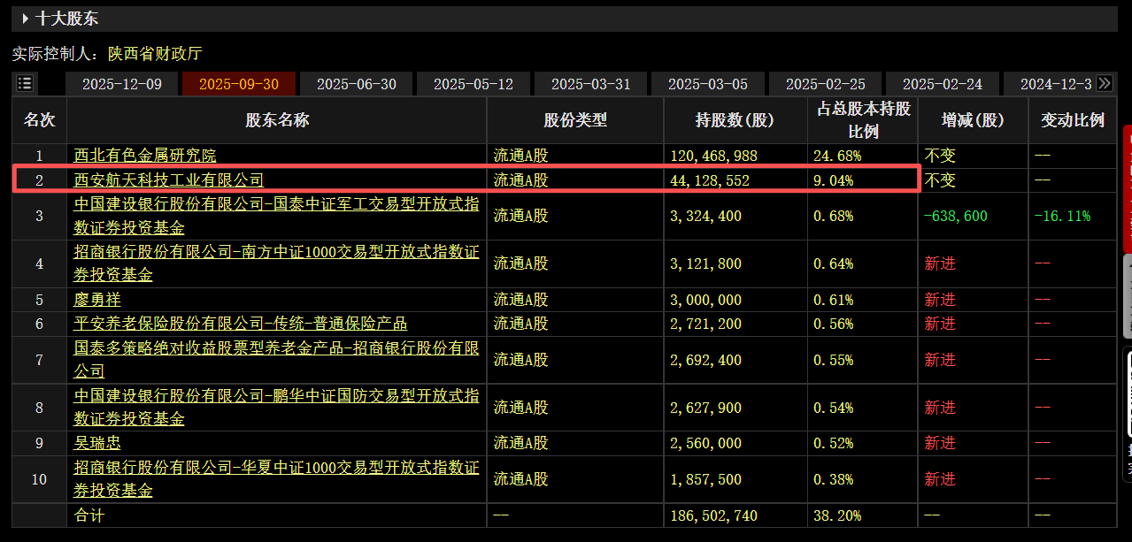
Task: Open the 2025-02-24 date tab
Action: (x=942, y=83)
